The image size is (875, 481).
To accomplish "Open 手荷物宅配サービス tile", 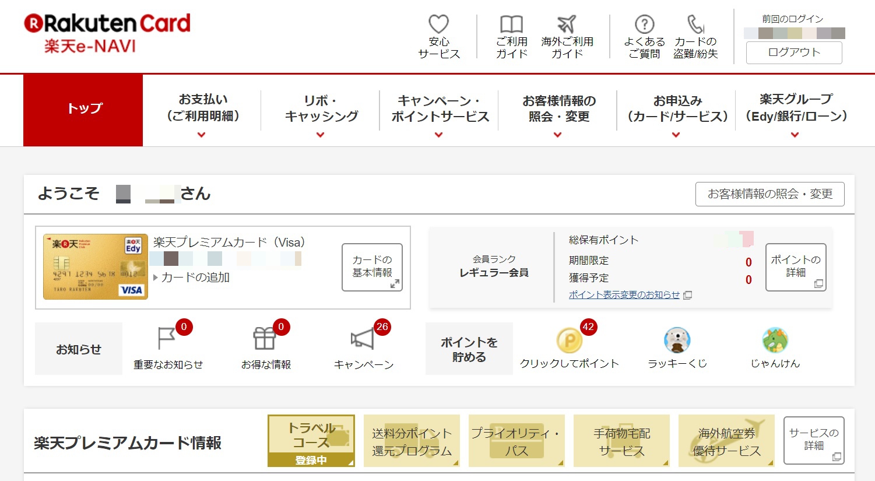I will [x=621, y=441].
